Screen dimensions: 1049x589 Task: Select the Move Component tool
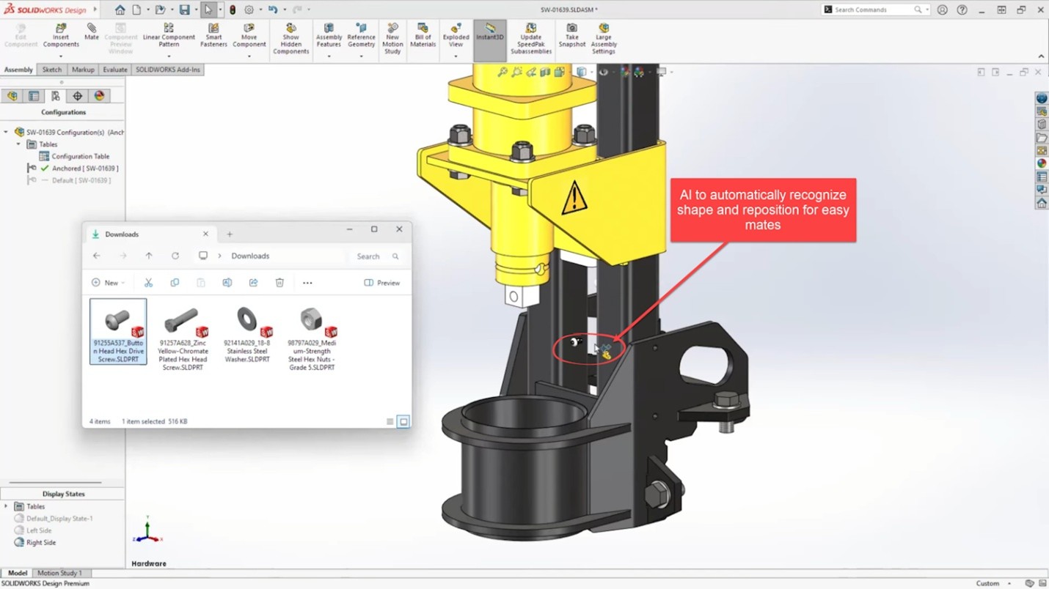tap(249, 36)
